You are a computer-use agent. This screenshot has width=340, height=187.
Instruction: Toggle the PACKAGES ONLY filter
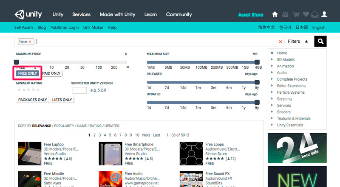pyautogui.click(x=33, y=100)
